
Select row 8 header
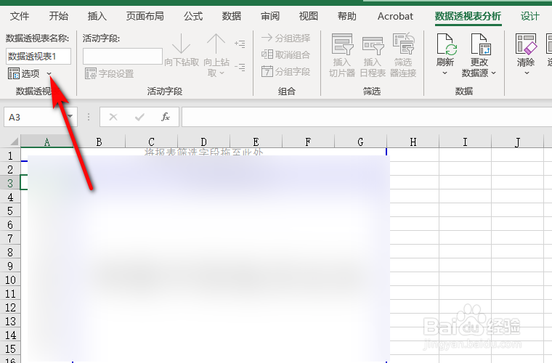click(x=10, y=252)
